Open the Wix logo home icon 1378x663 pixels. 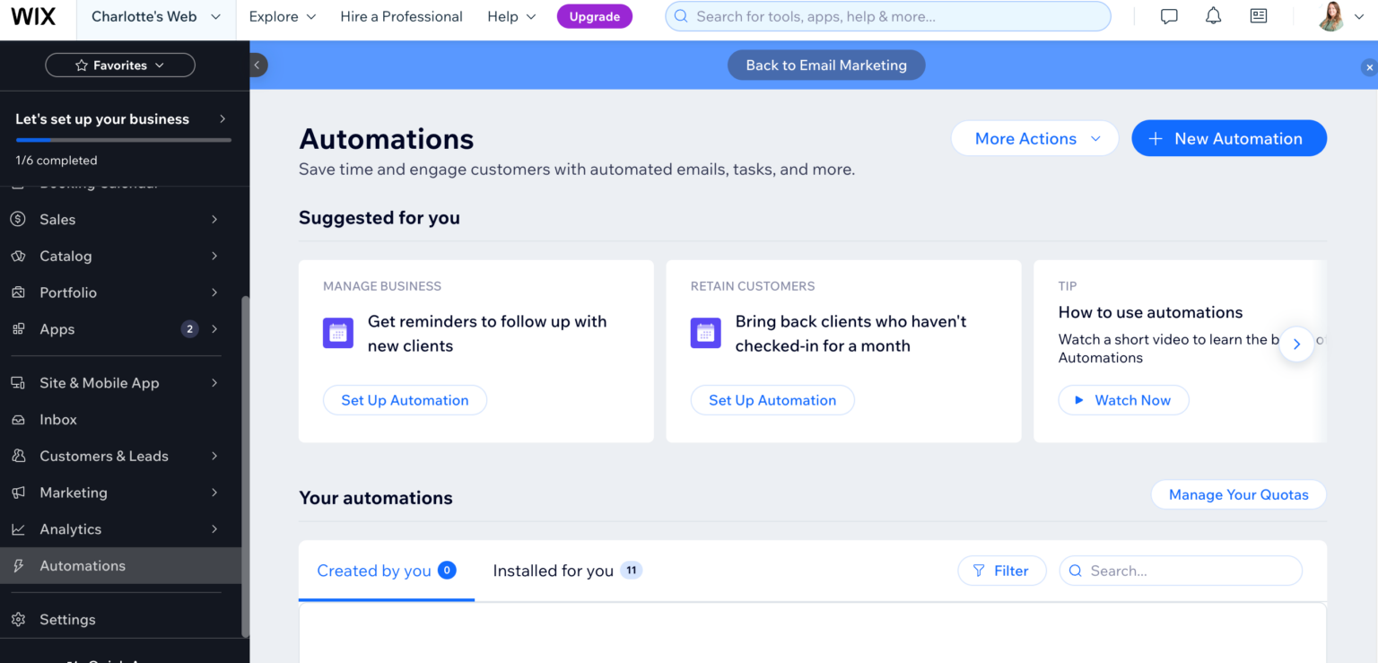35,15
